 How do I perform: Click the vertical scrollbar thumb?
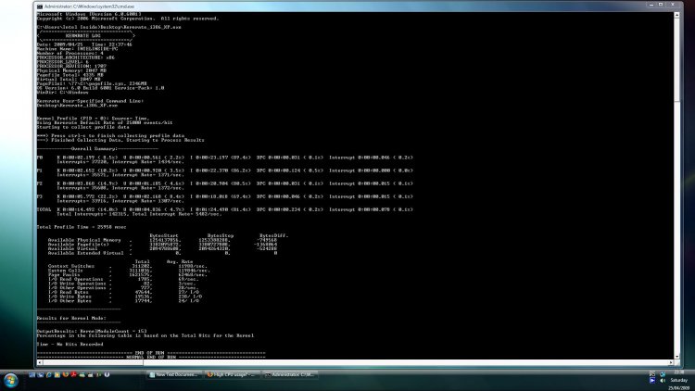pos(676,59)
